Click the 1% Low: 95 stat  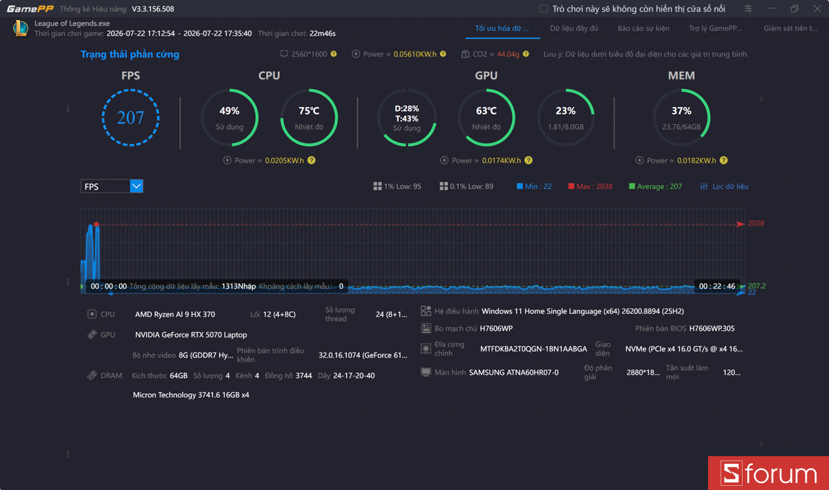[397, 186]
